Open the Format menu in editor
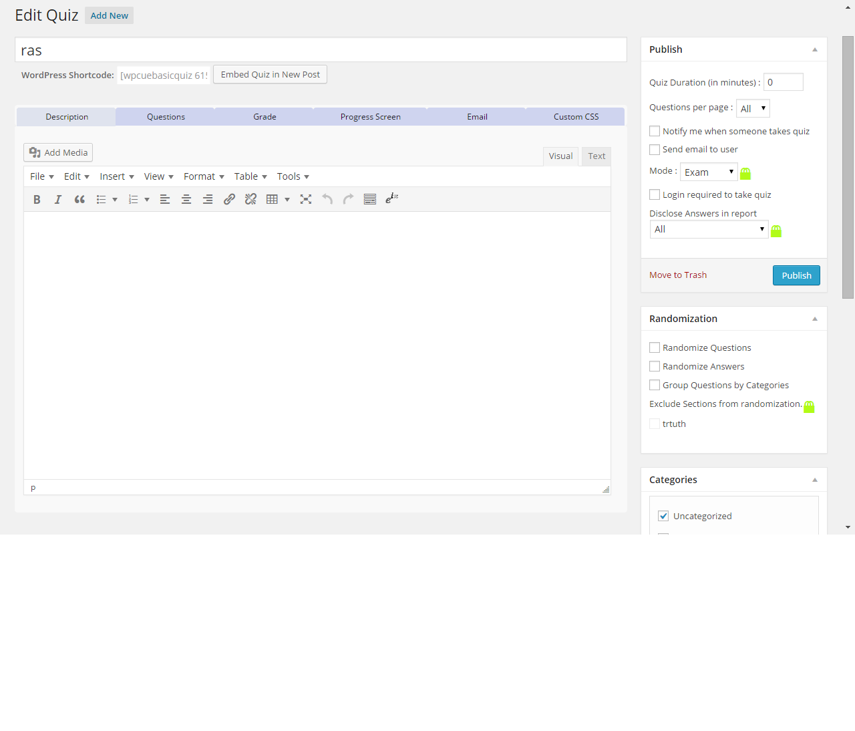The height and width of the screenshot is (731, 855). pos(204,176)
